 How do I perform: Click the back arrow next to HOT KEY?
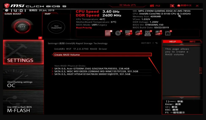click(x=157, y=43)
